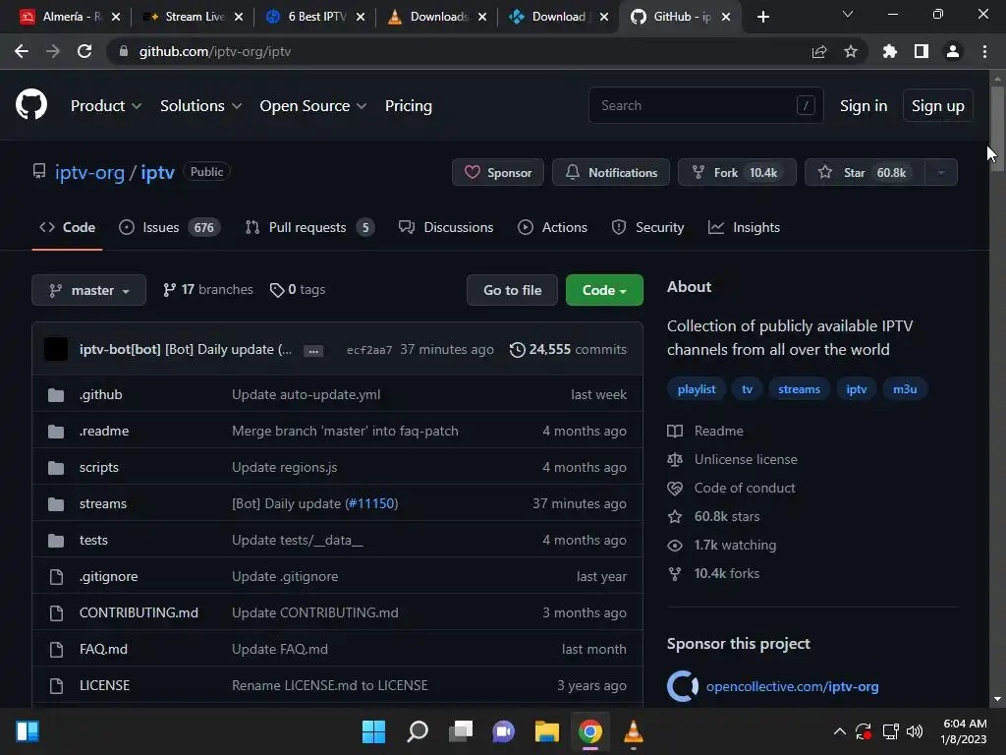Image resolution: width=1006 pixels, height=755 pixels.
Task: Open pull request #11150 link
Action: 370,504
